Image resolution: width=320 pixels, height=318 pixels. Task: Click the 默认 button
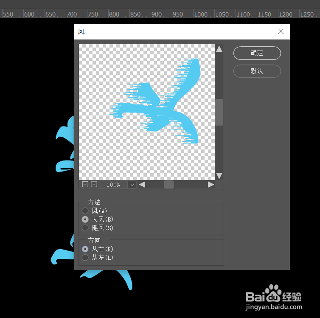(x=257, y=71)
